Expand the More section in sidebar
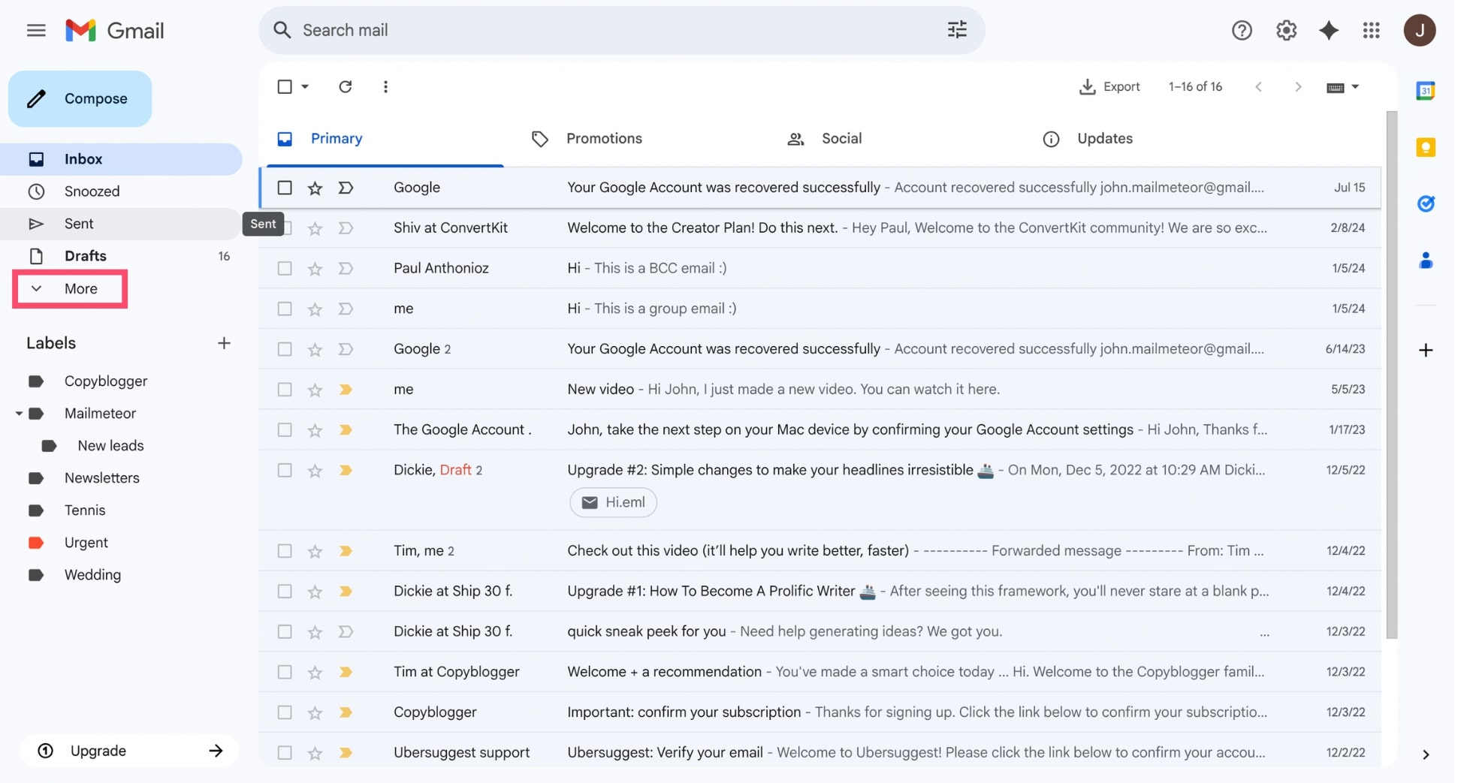The image size is (1458, 783). pyautogui.click(x=70, y=289)
